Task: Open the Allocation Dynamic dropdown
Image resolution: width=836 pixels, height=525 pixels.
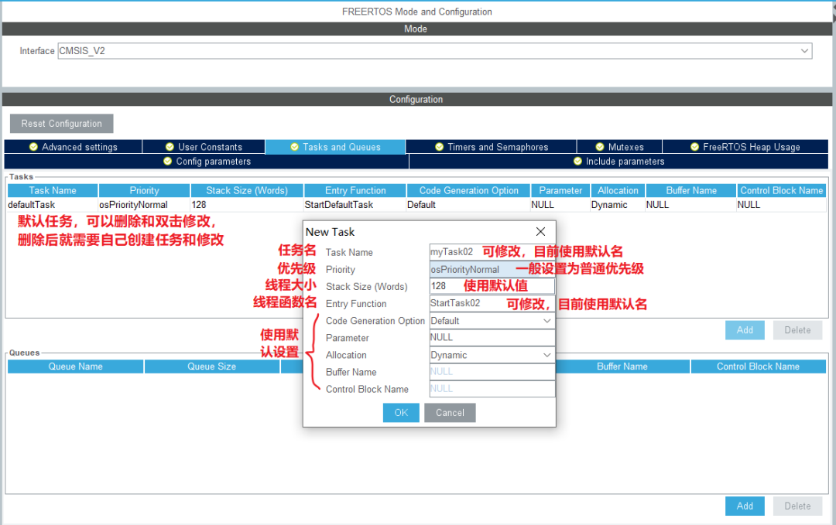Action: [492, 355]
